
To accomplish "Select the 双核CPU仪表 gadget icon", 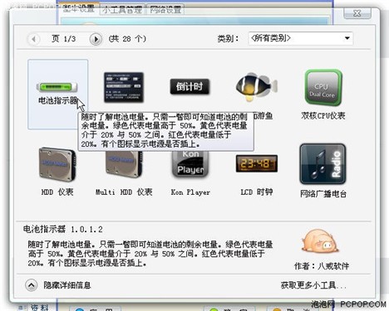I will pyautogui.click(x=323, y=88).
